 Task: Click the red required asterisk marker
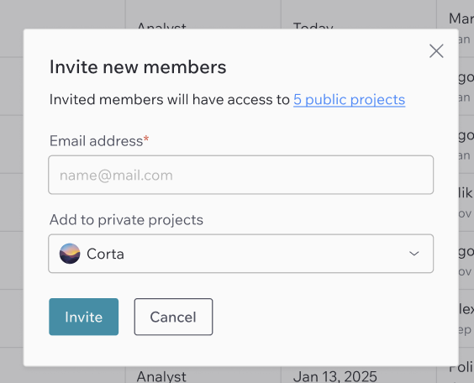(146, 139)
